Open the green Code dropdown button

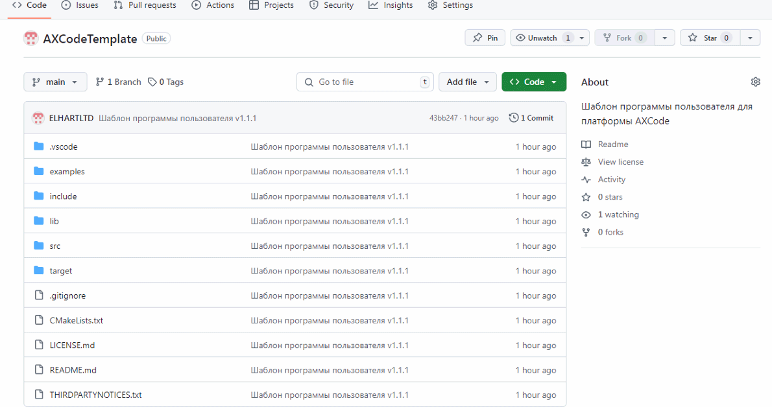(534, 82)
